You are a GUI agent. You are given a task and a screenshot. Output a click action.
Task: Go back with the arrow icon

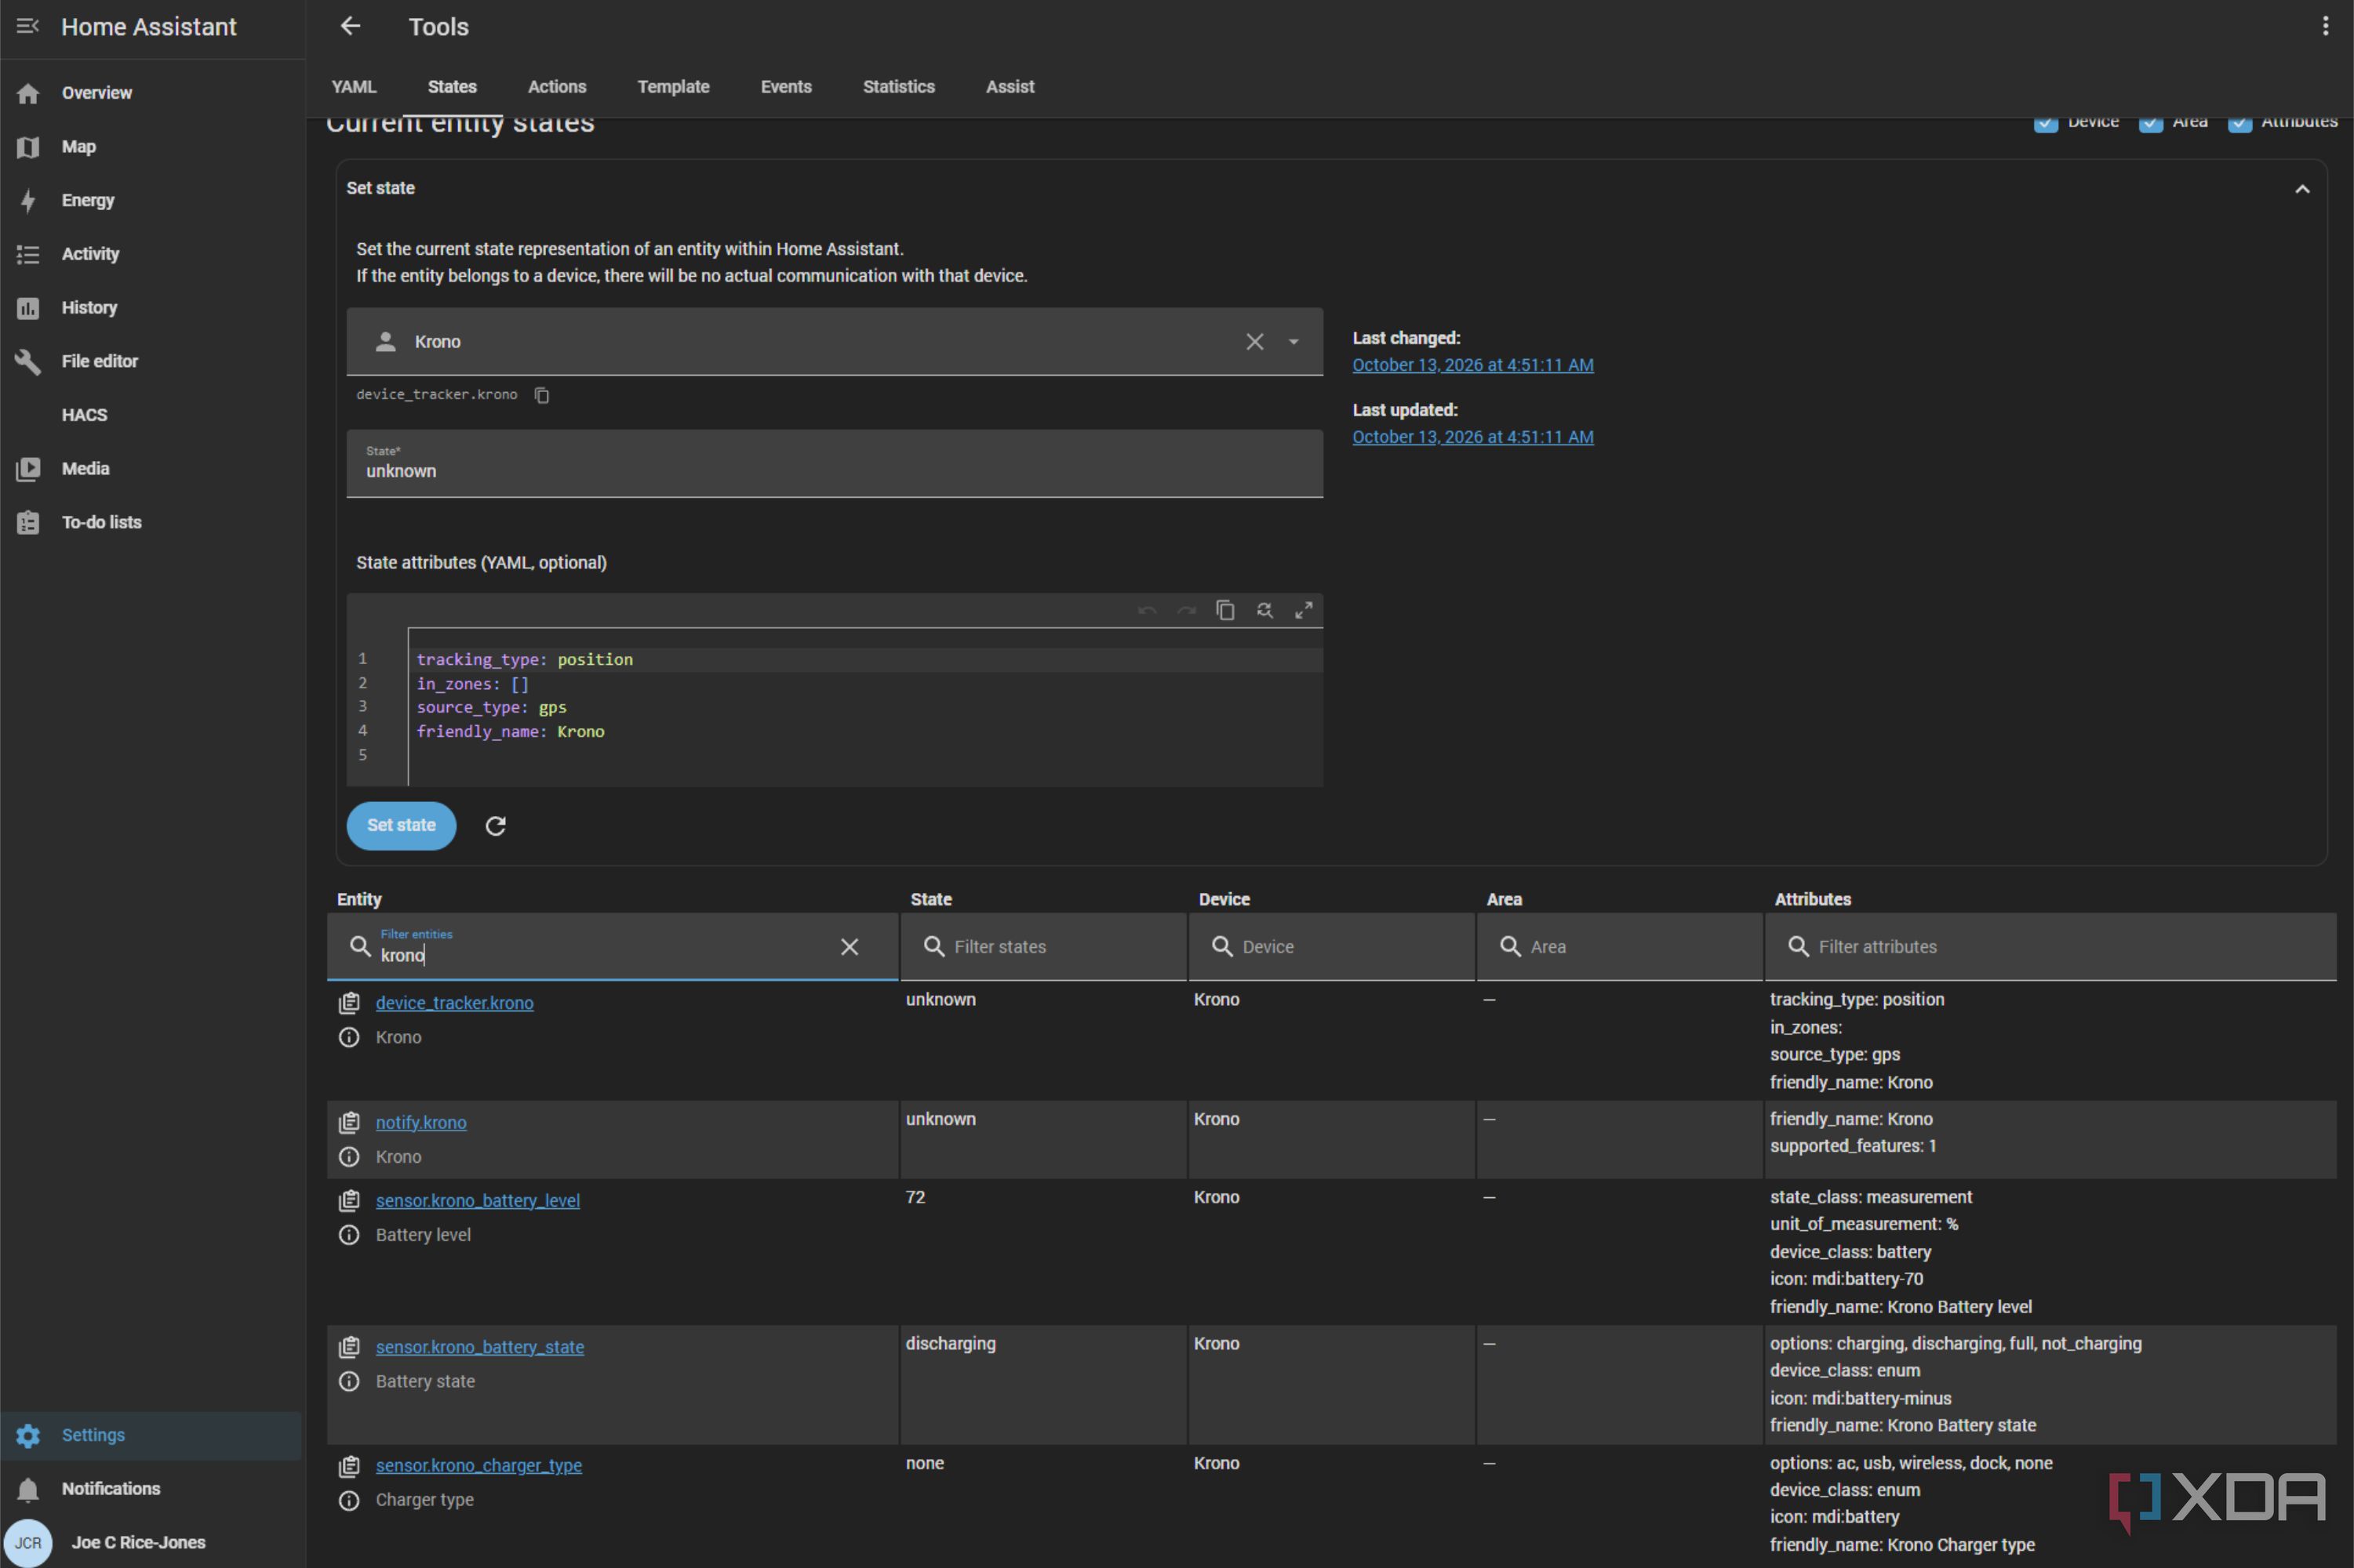coord(350,26)
